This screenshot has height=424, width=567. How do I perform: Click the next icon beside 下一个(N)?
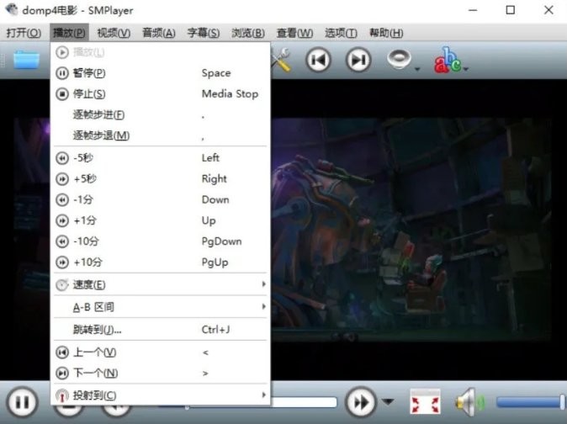[62, 374]
